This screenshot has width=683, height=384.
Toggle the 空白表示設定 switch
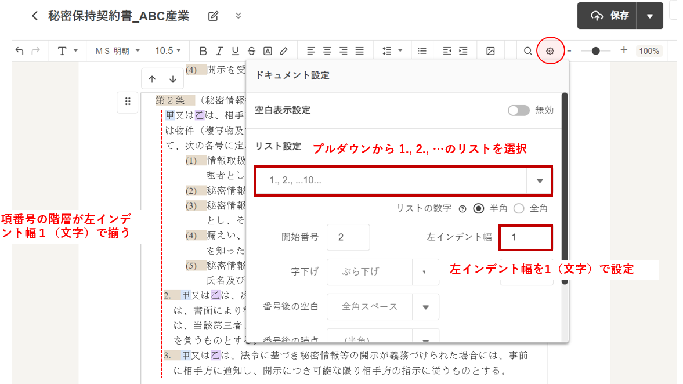(x=518, y=110)
